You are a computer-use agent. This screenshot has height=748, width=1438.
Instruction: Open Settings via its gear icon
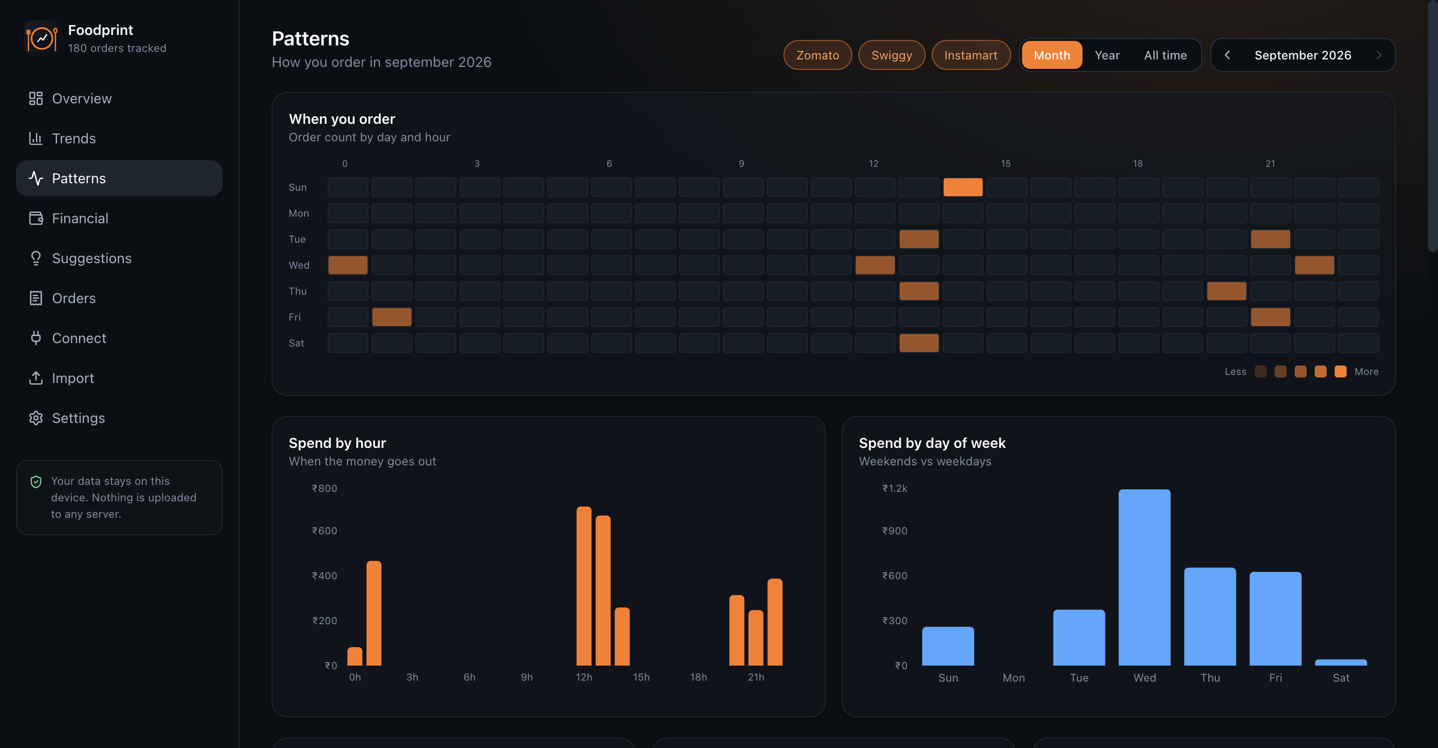[x=36, y=418]
